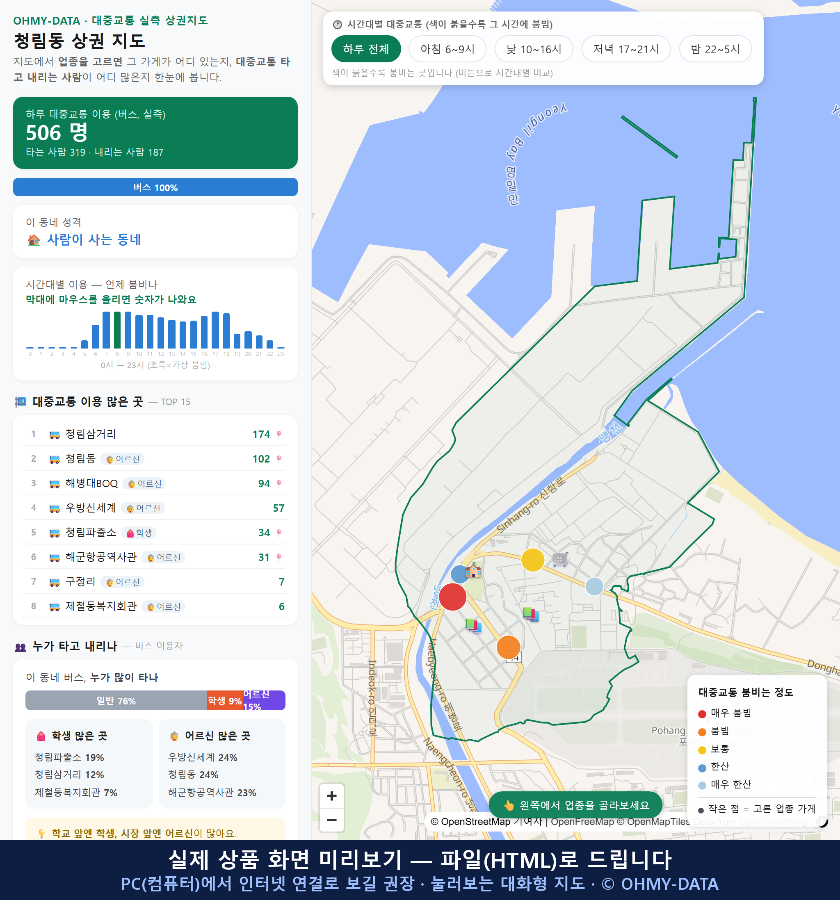Click the chart bar for hour 17
The image size is (840, 900).
pos(215,330)
